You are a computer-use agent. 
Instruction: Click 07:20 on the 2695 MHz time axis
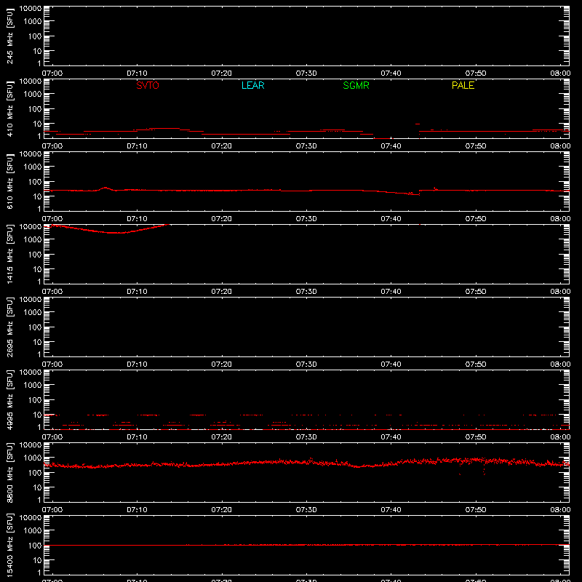pos(222,364)
